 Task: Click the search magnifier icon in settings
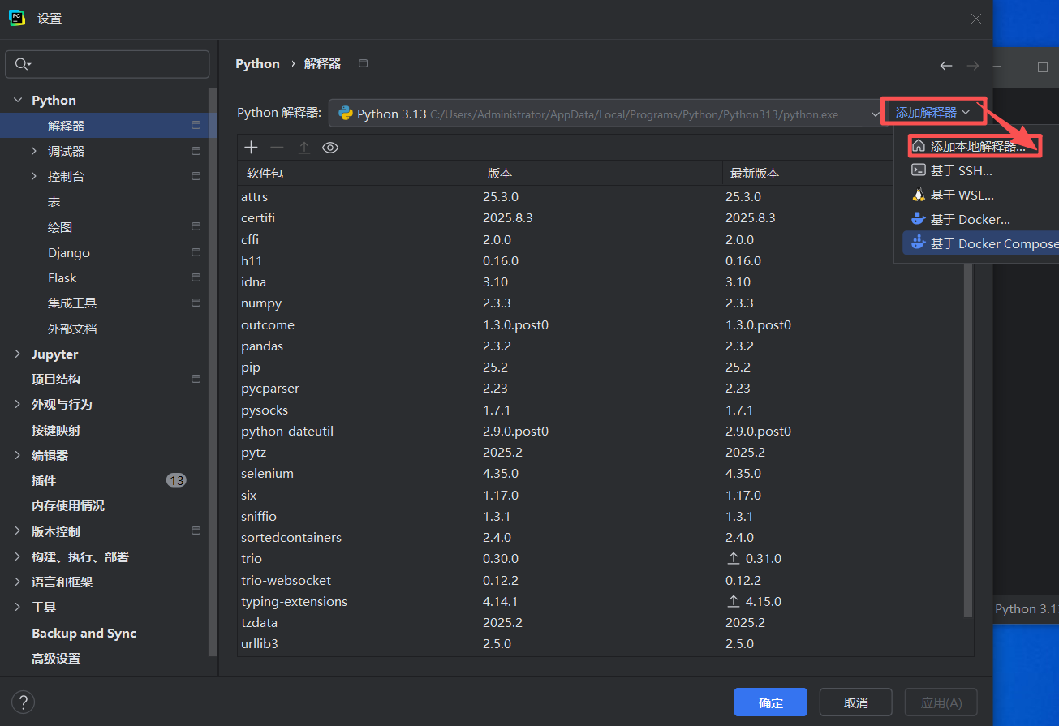23,64
